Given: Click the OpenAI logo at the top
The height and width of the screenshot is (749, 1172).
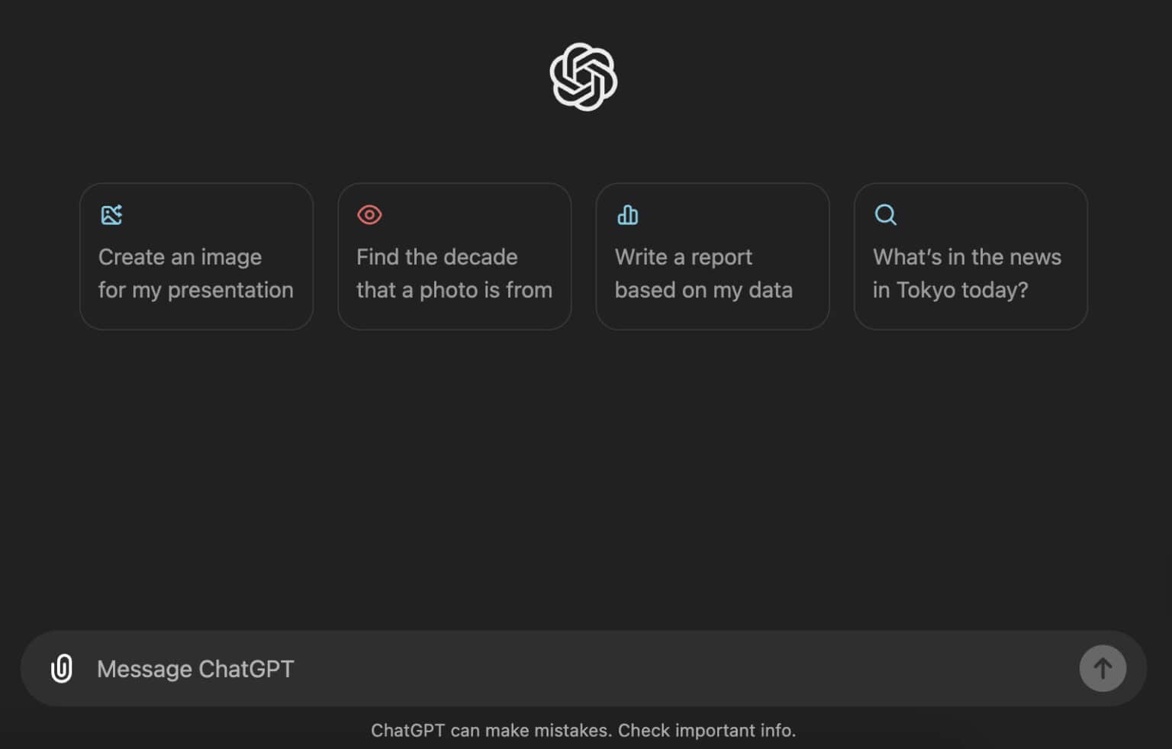Looking at the screenshot, I should click(x=582, y=77).
